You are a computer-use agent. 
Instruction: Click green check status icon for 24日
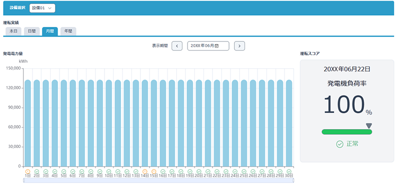[x=235, y=171]
